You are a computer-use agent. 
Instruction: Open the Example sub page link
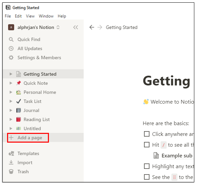pos(177,155)
